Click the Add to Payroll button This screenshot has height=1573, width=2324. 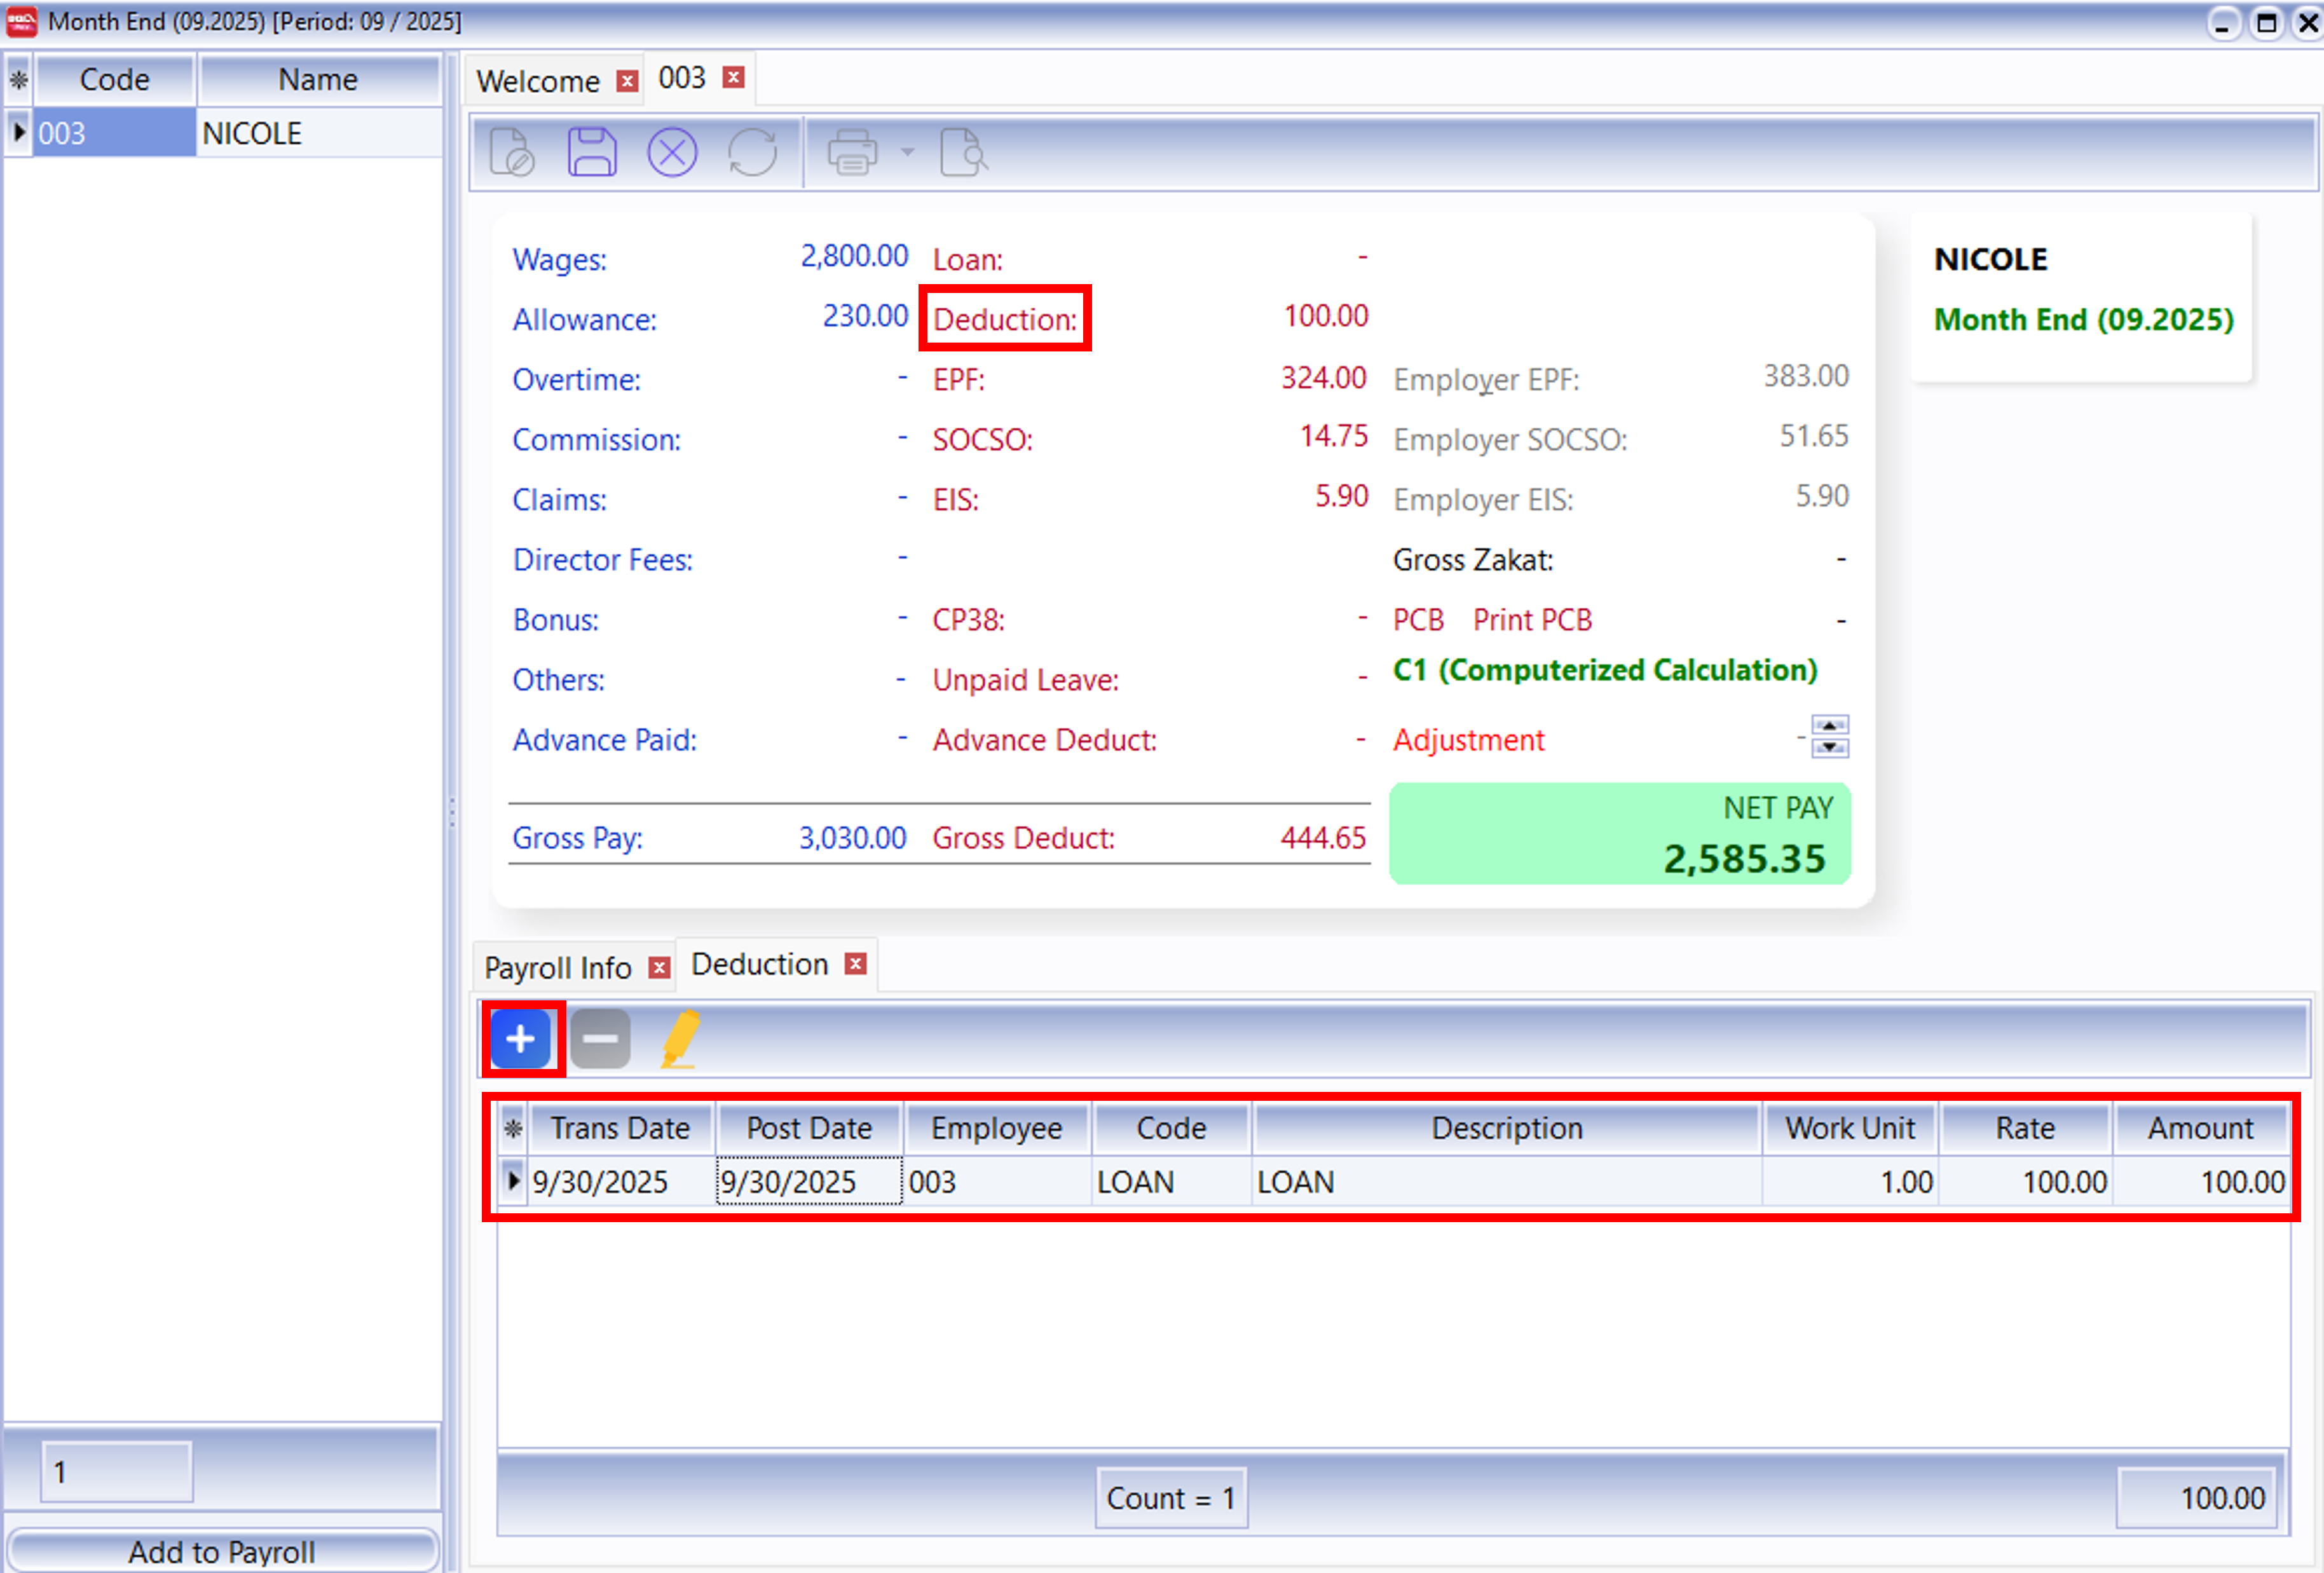click(222, 1551)
